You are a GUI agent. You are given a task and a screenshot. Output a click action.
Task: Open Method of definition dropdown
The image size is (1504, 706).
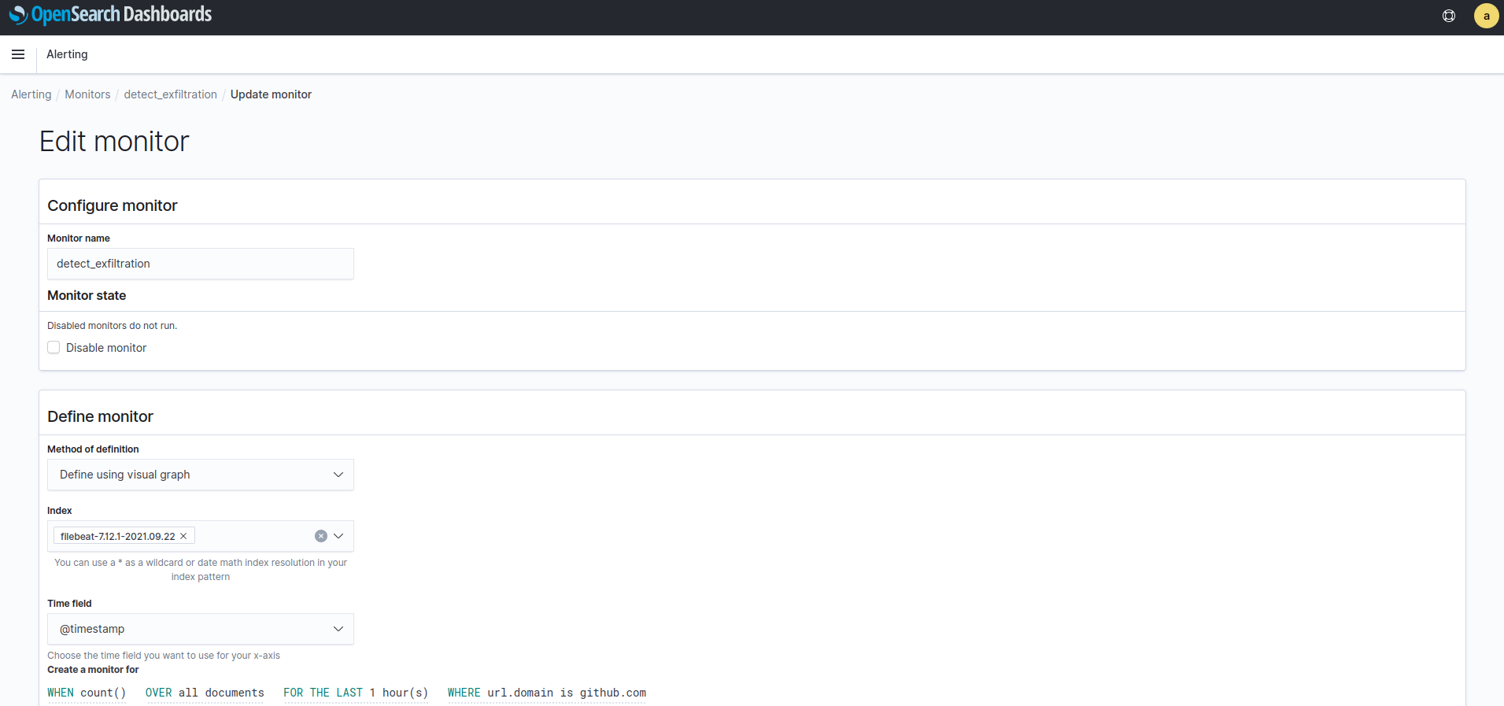pyautogui.click(x=200, y=475)
